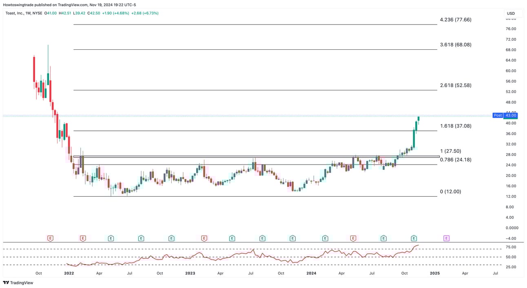
Task: Click the 76.00 price scale label
Action: pos(511,29)
